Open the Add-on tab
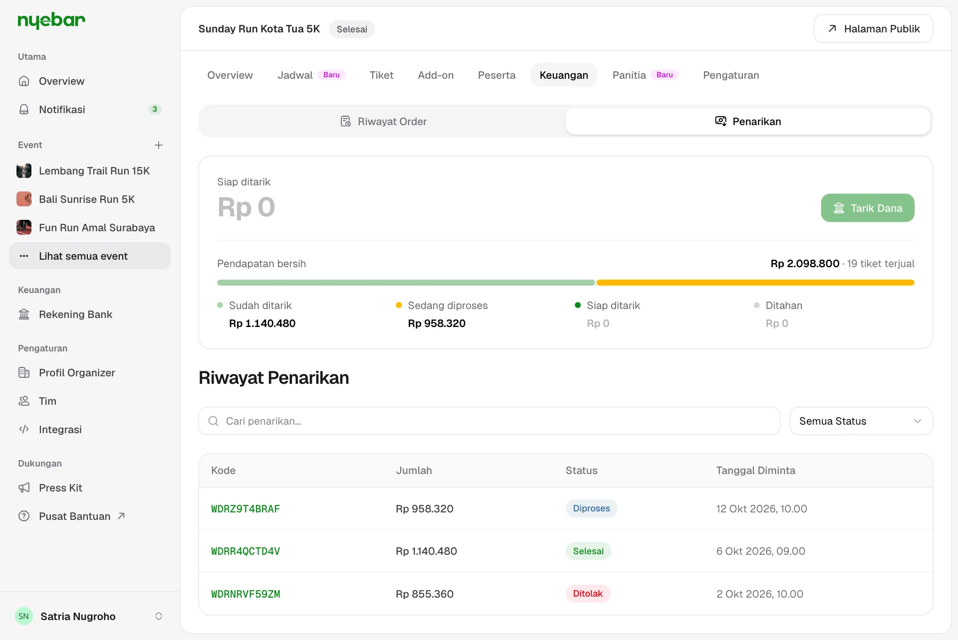 (436, 75)
